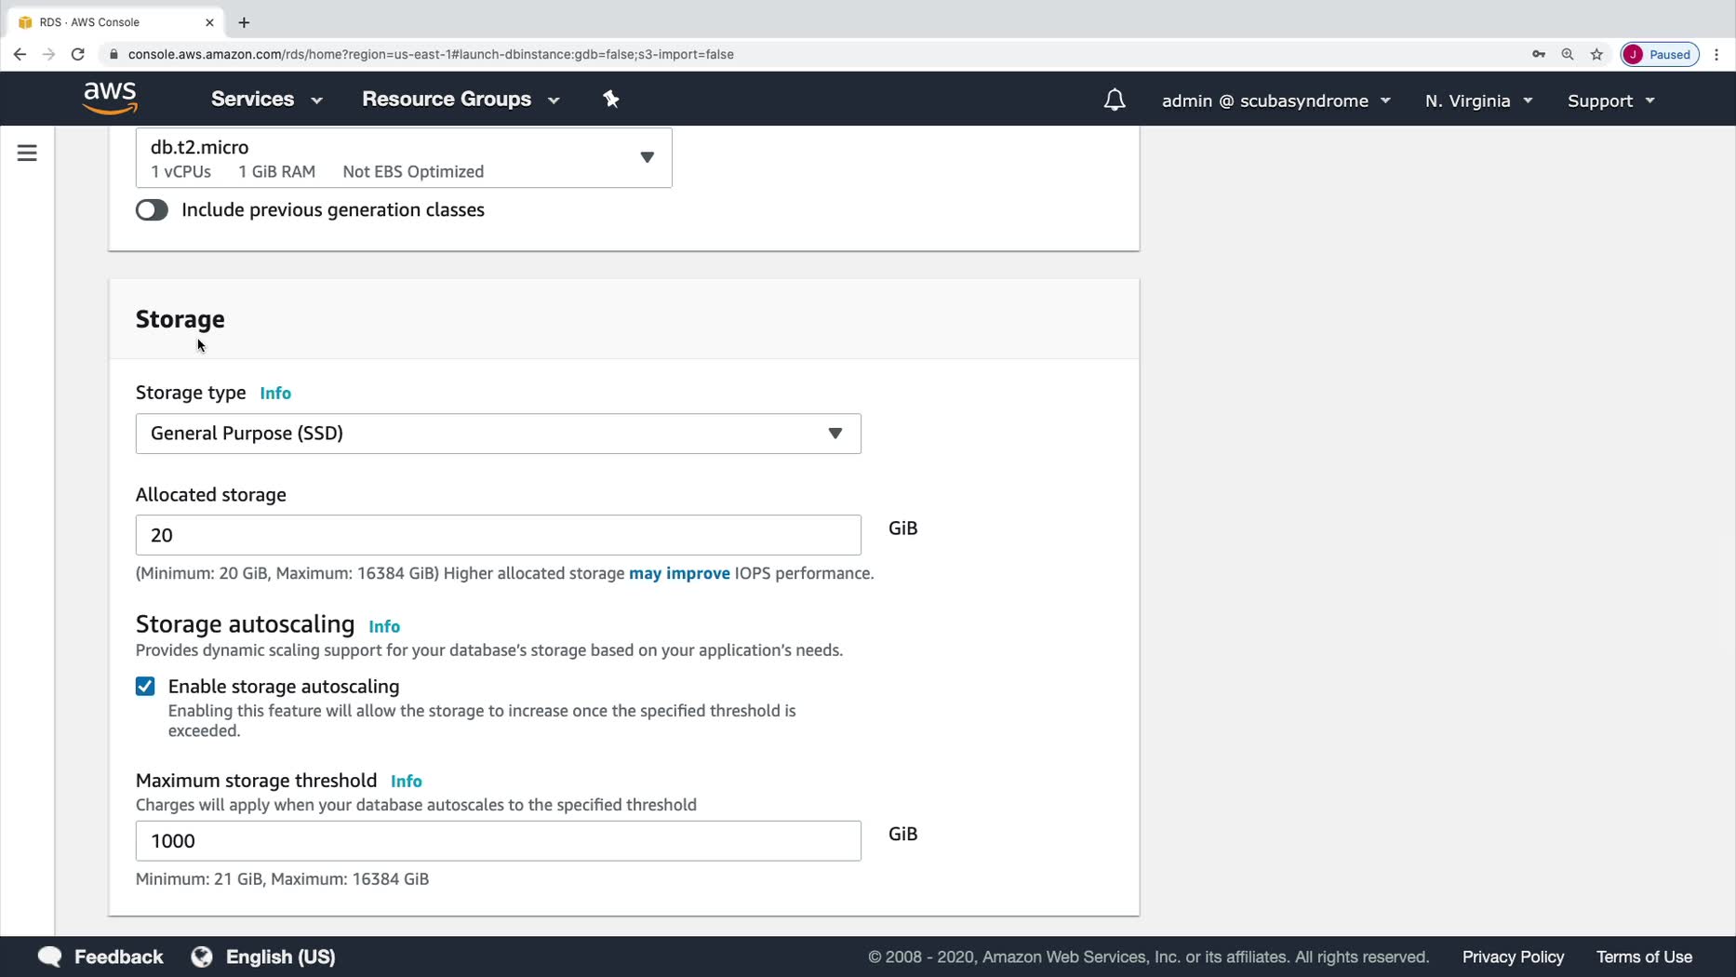
Task: Open the db.t2.micro instance class dropdown
Action: click(404, 158)
